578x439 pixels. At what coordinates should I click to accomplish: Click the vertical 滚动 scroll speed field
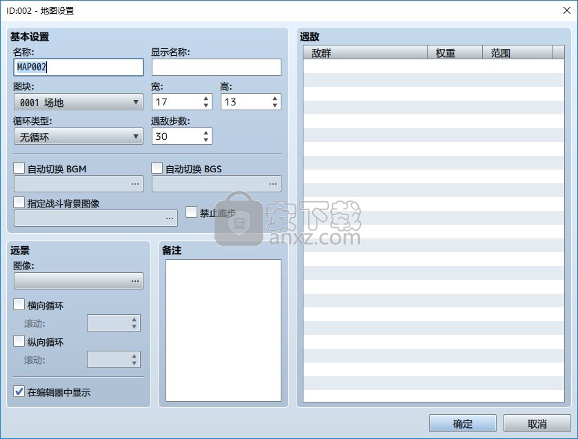[x=114, y=360]
